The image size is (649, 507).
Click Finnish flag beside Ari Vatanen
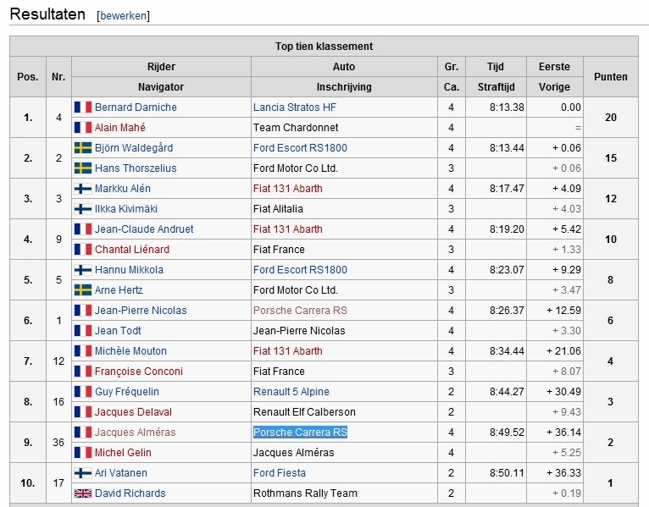83,473
